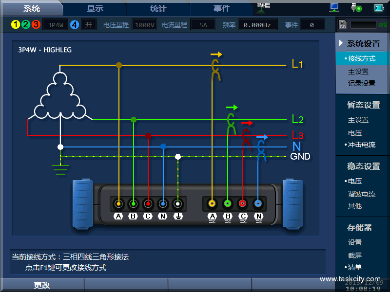This screenshot has width=390, height=292.
Task: Switch to the 显示 tab
Action: tap(95, 8)
